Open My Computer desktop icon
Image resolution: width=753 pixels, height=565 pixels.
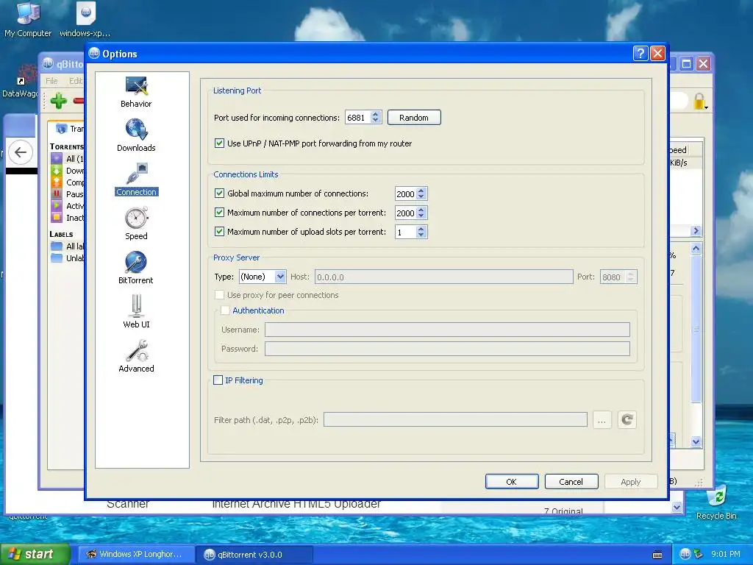[x=28, y=19]
